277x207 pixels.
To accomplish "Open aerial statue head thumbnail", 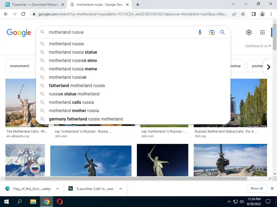I will (230, 160).
